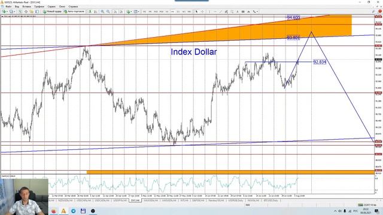The image size is (383, 215).
Task: Toggle the Market Watch panel icon
Action: click(20, 11)
